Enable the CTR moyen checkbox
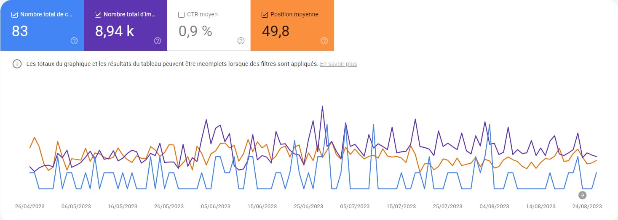This screenshot has height=220, width=618. click(x=182, y=15)
